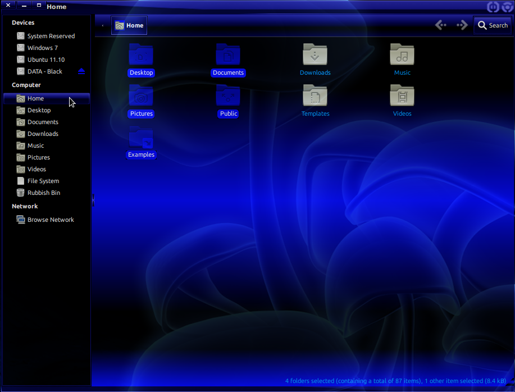
Task: Minimize the Home window
Action: click(x=24, y=6)
